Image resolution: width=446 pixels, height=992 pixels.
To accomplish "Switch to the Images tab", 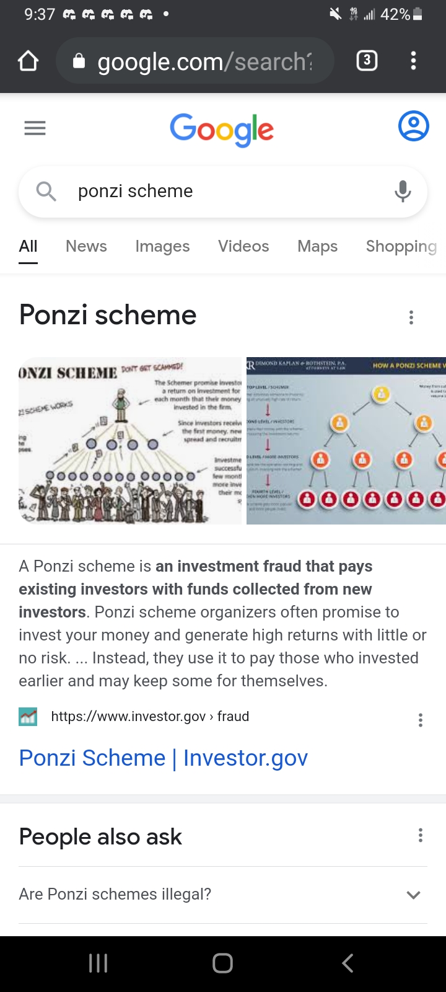I will tap(162, 246).
